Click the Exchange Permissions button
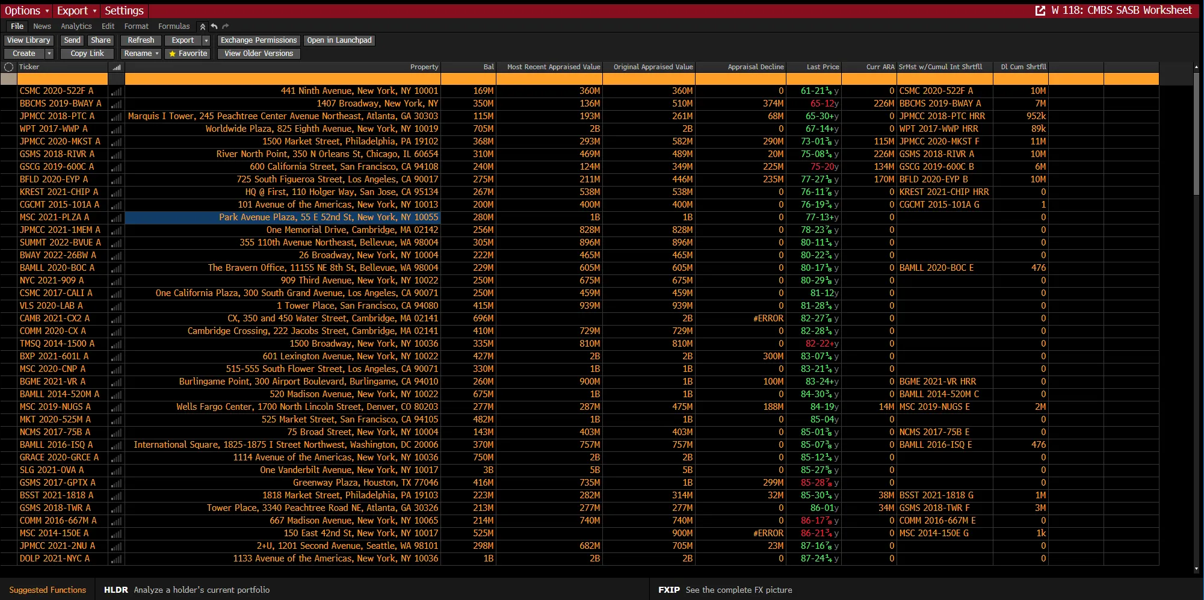Screen dimensions: 1204x600 click(259, 40)
